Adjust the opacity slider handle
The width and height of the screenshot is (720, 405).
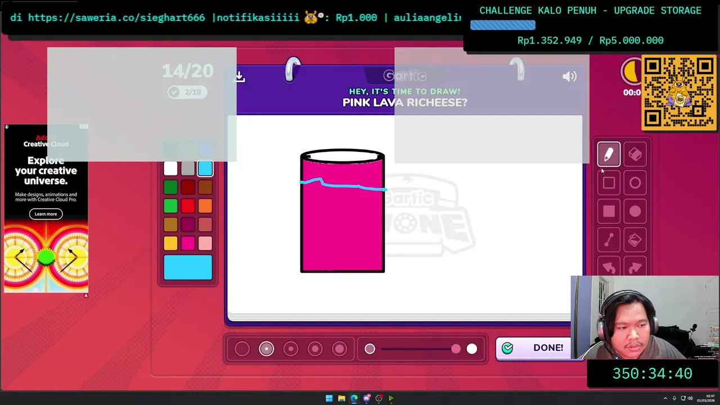point(456,349)
